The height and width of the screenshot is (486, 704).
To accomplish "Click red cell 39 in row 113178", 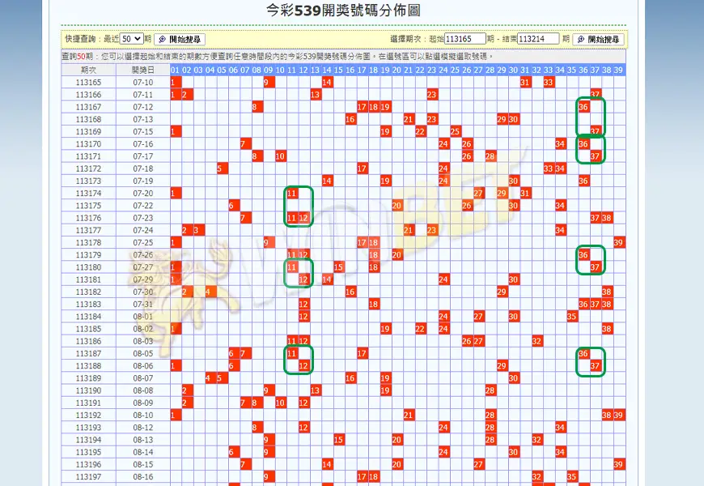I will pyautogui.click(x=618, y=242).
